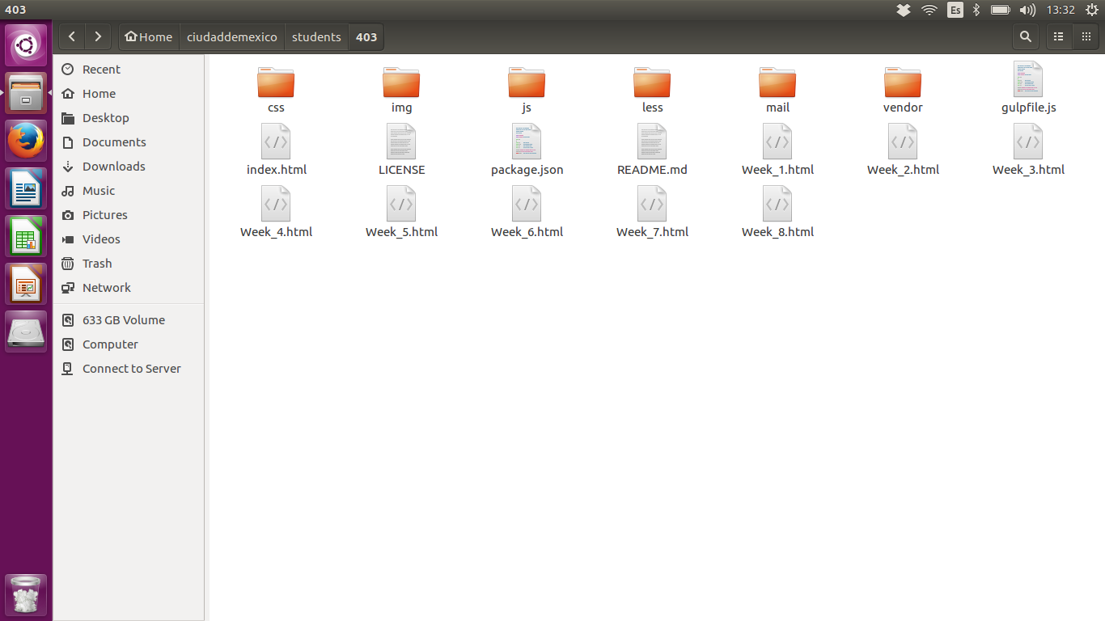Launch Firefox from the launcher
The image size is (1105, 621).
coord(26,141)
